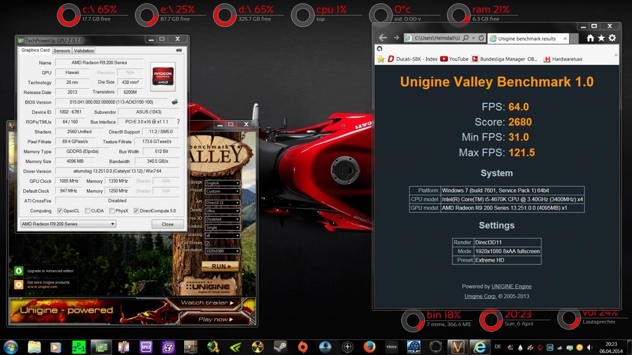The width and height of the screenshot is (632, 355).
Task: Open the Steam taskbar icon
Action: point(280,347)
